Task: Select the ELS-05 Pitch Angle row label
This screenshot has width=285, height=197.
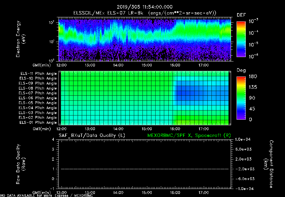Action: click(x=38, y=103)
